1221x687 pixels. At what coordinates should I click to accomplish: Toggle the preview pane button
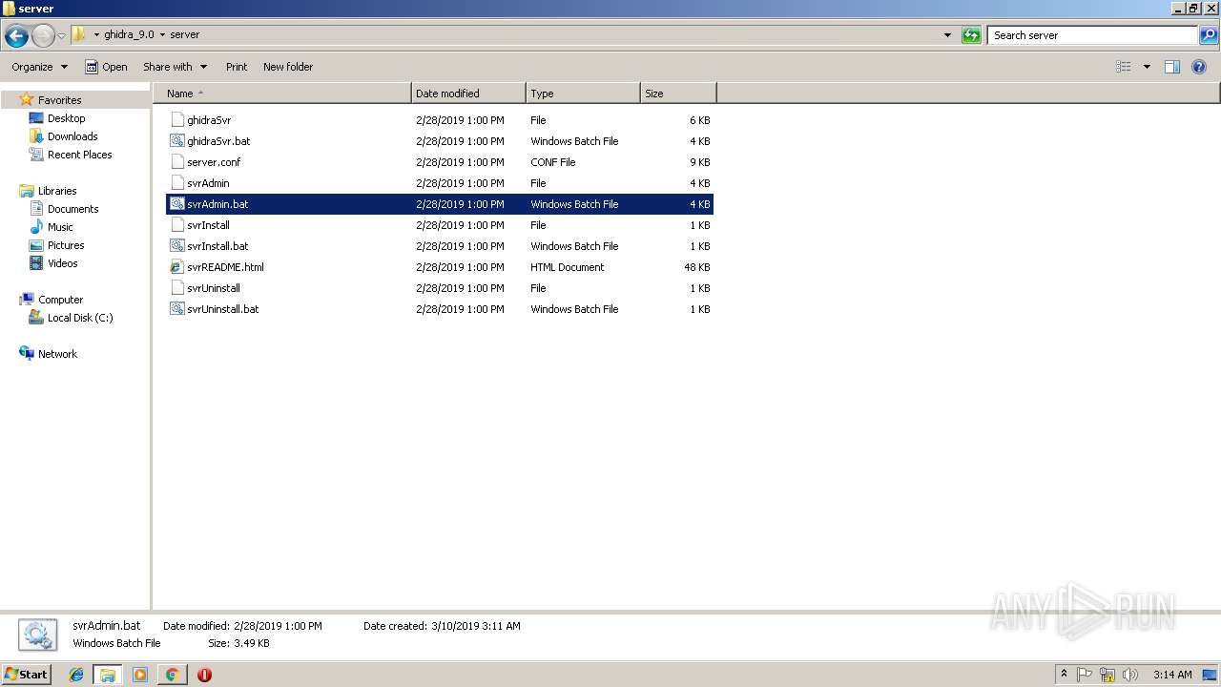tap(1172, 67)
